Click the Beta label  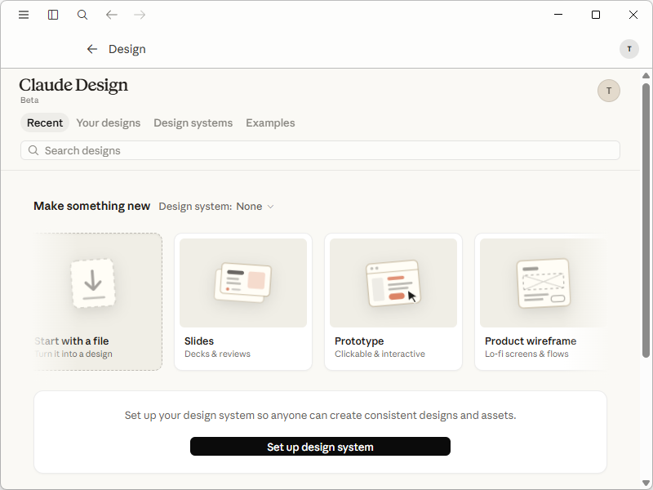click(29, 100)
